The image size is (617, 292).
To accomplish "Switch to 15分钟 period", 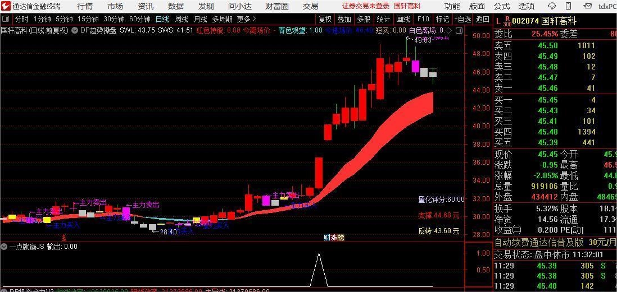I will click(x=88, y=19).
